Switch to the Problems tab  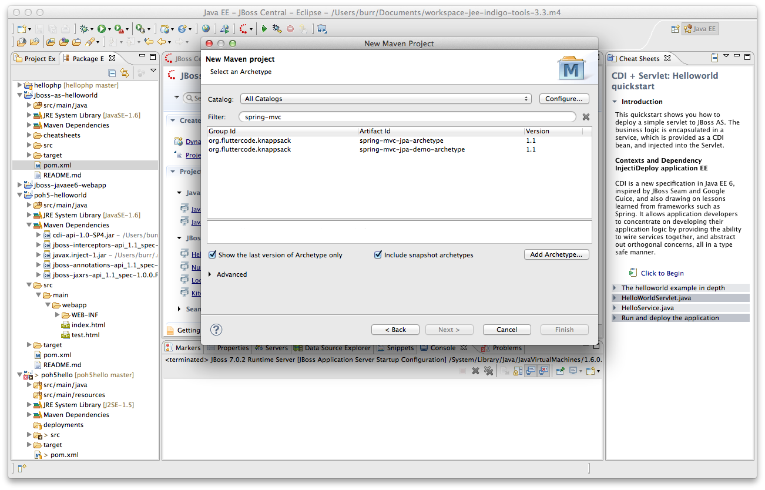502,348
